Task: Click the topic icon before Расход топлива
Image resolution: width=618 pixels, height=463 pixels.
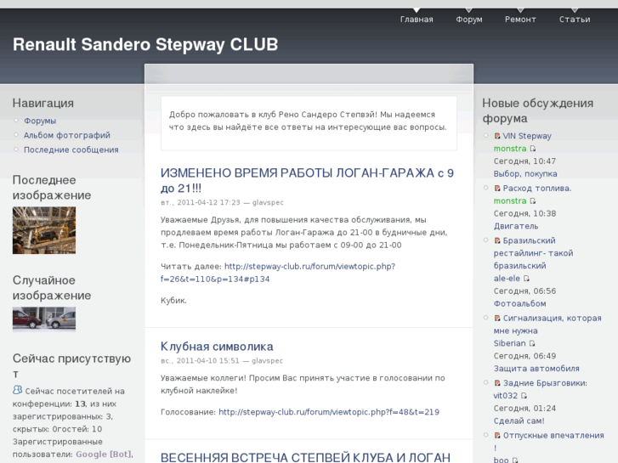Action: (497, 189)
